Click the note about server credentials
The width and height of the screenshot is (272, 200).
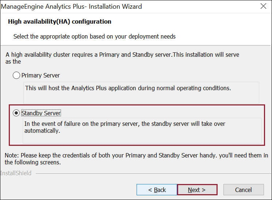136,159
